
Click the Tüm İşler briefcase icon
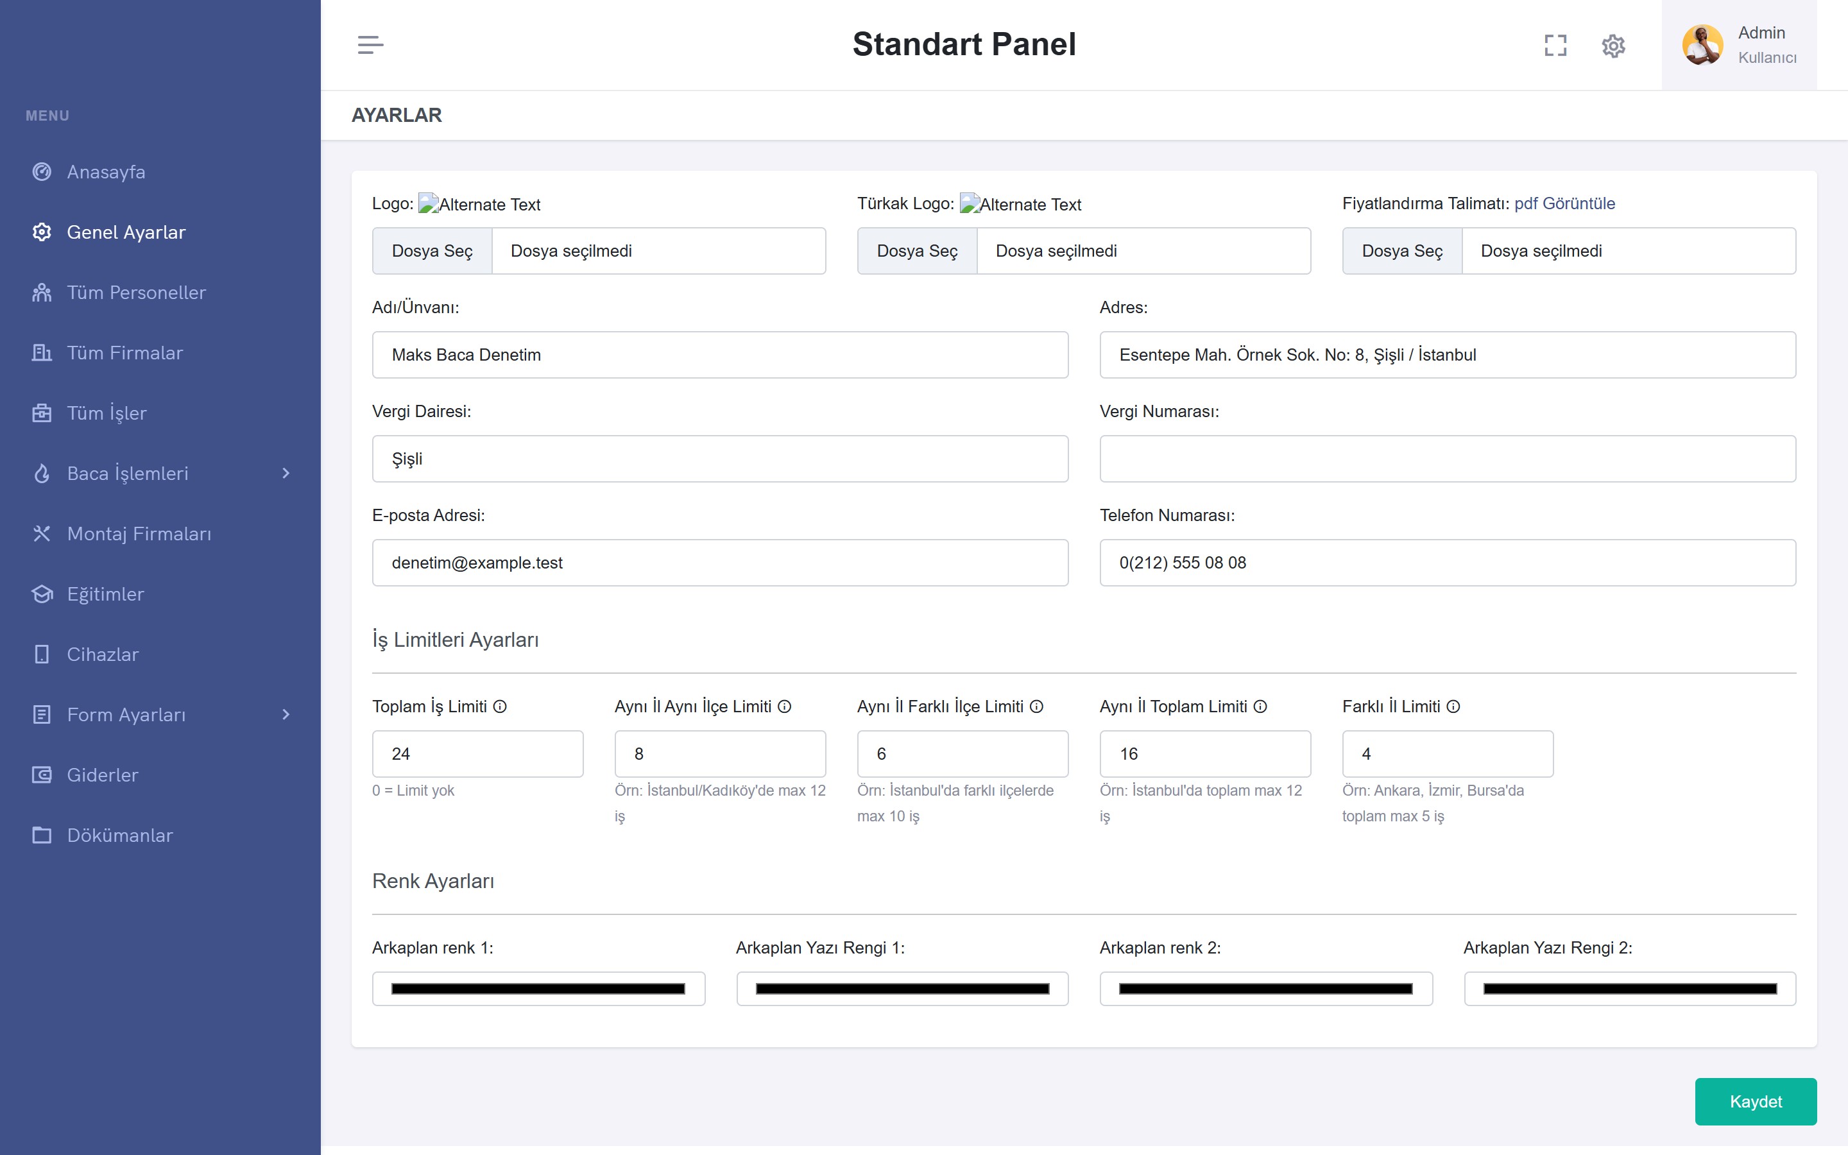coord(42,413)
